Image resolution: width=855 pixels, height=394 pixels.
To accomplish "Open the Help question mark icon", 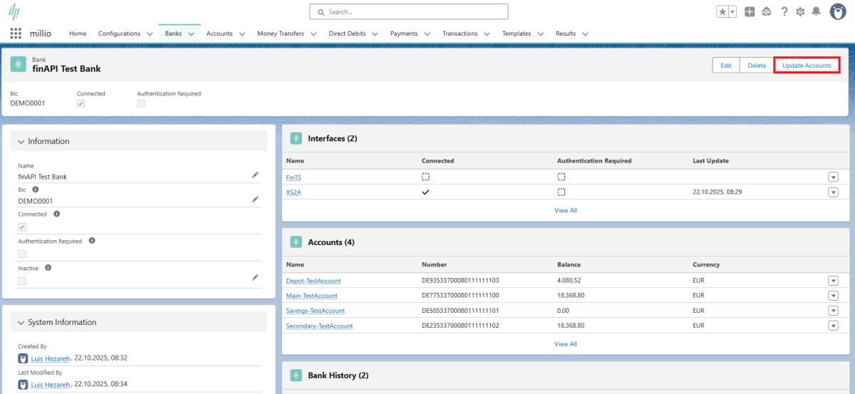I will point(784,12).
